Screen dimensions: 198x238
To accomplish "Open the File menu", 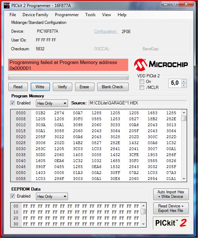I will [13, 15].
